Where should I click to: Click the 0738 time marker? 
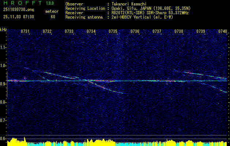[x=179, y=31]
